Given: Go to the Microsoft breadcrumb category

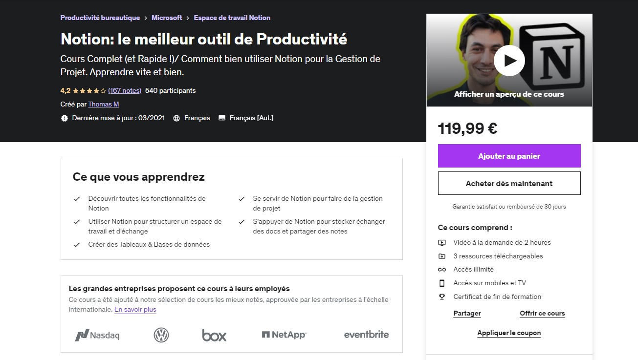Looking at the screenshot, I should click(167, 18).
